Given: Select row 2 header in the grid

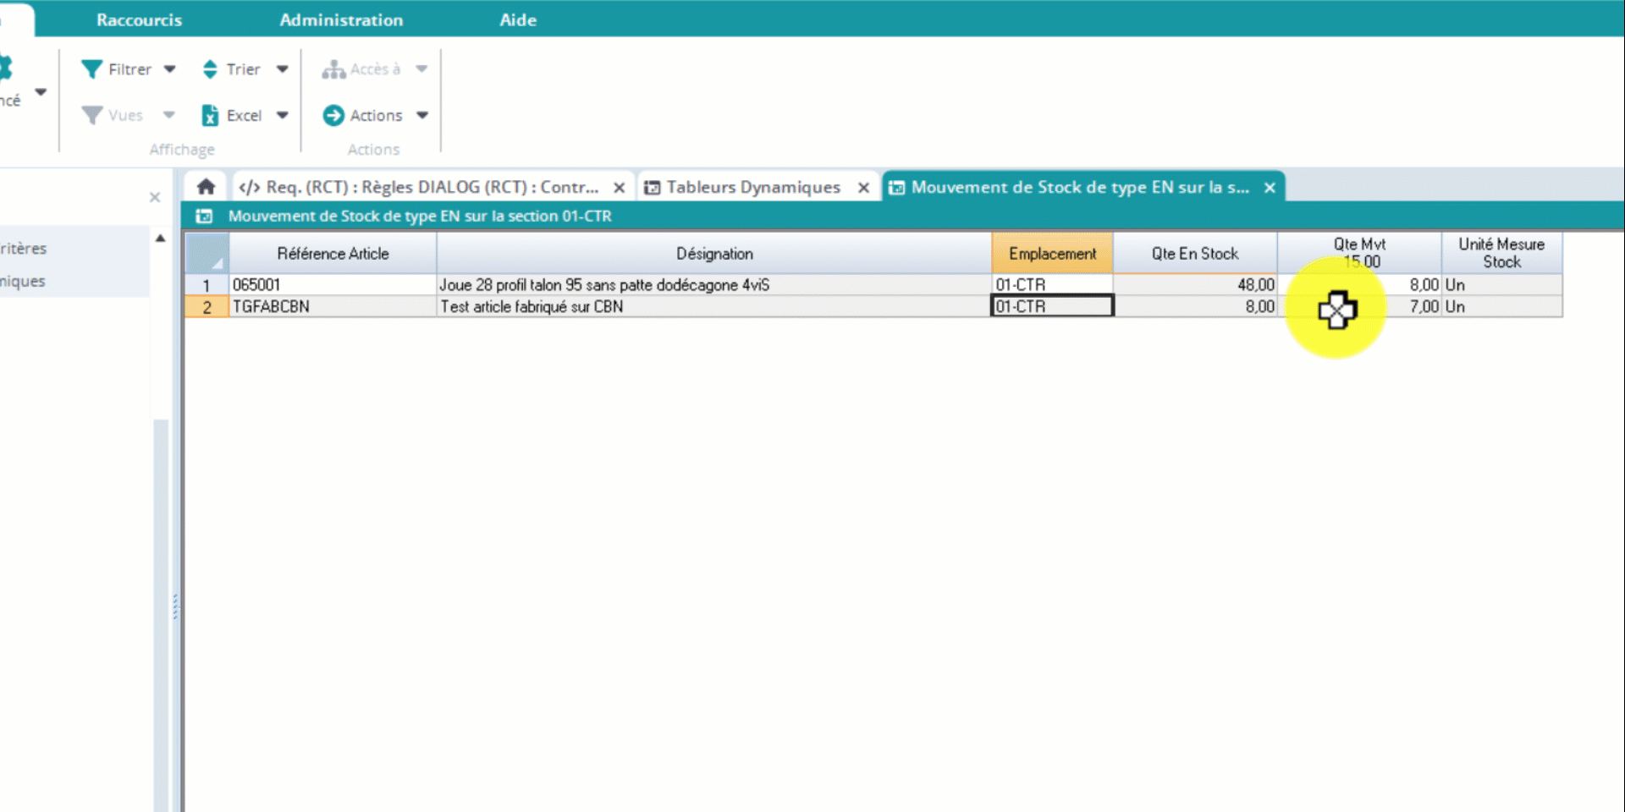Looking at the screenshot, I should point(207,307).
